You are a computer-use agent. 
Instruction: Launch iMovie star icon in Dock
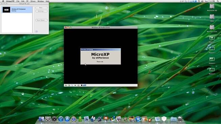[x=125, y=119]
